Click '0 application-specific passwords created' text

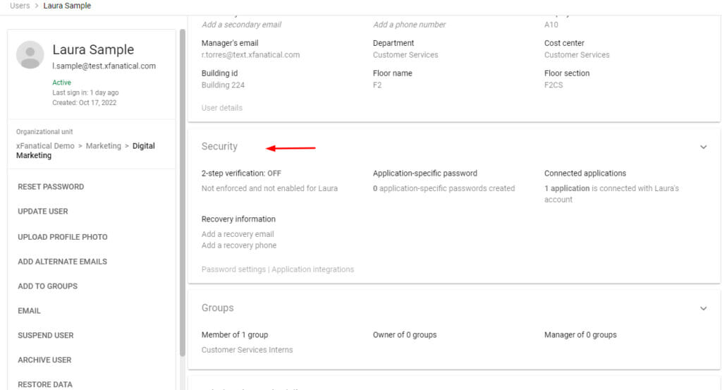(444, 188)
